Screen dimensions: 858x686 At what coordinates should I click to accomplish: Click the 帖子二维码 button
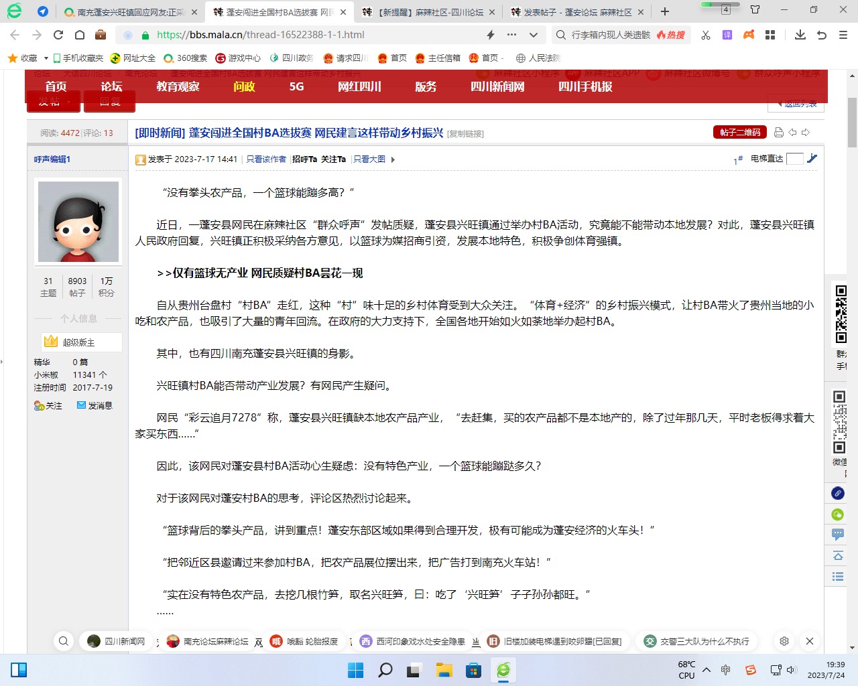739,133
